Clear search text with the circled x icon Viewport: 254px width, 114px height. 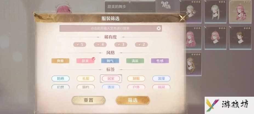pos(159,28)
